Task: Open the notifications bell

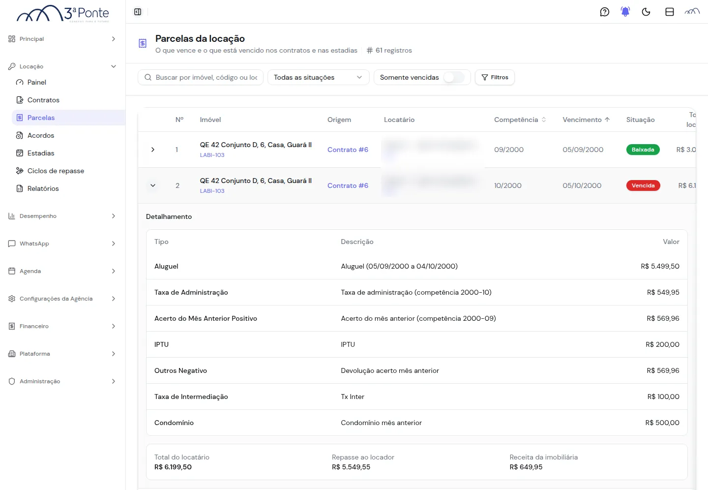Action: [625, 12]
